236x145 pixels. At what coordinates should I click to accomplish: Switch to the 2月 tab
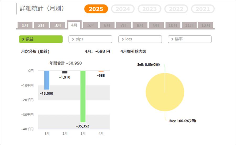pos(41,26)
